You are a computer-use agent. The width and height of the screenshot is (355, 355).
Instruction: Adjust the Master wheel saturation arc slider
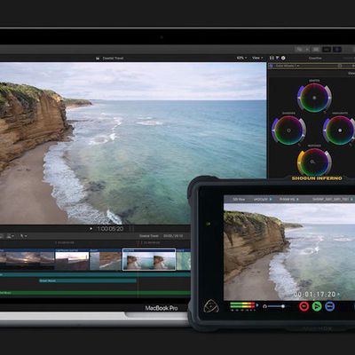[x=299, y=98]
